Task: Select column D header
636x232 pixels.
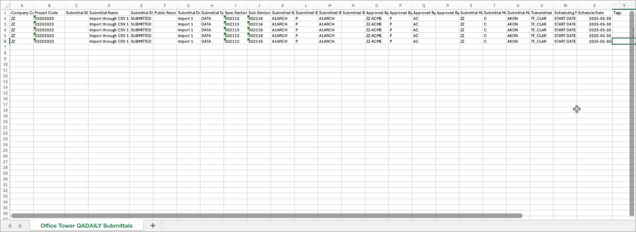Action: (x=109, y=6)
